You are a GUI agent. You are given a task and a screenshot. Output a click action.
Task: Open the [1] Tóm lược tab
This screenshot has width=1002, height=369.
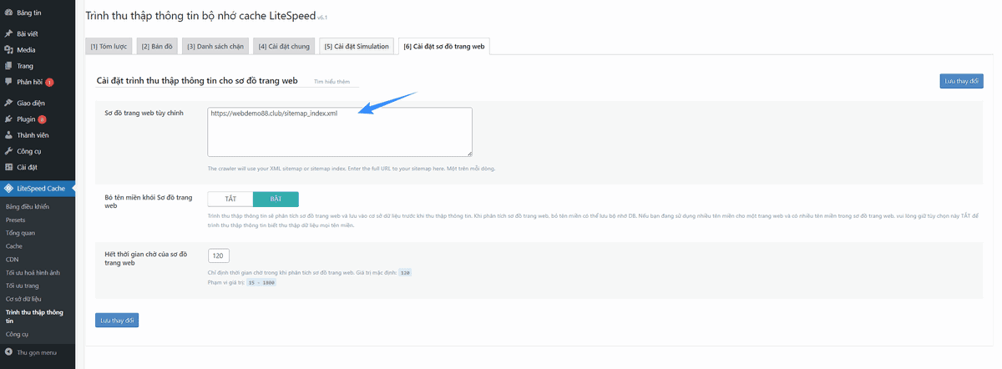coord(109,47)
